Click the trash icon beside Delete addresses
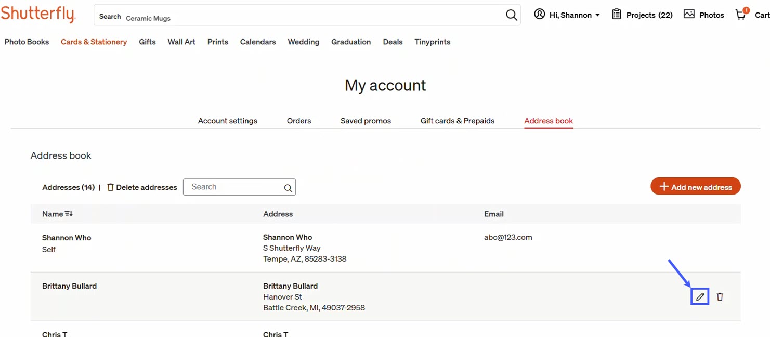This screenshot has width=770, height=337. tap(110, 187)
